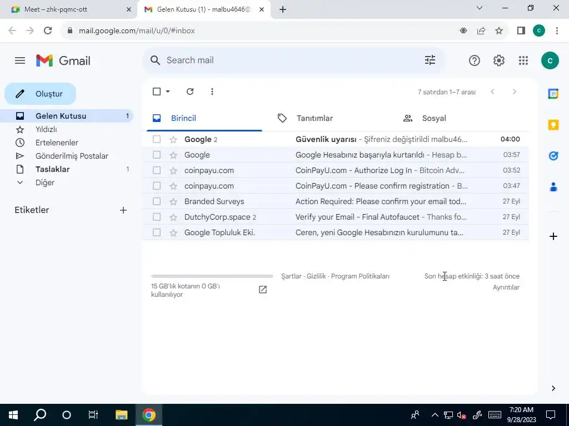Image resolution: width=569 pixels, height=426 pixels.
Task: Open the main menu hamburger icon
Action: [x=20, y=60]
